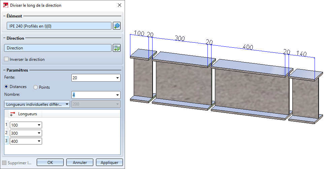Open the dropdown arrow of length row 2
Screen dimensions: 324x169
(x=39, y=133)
